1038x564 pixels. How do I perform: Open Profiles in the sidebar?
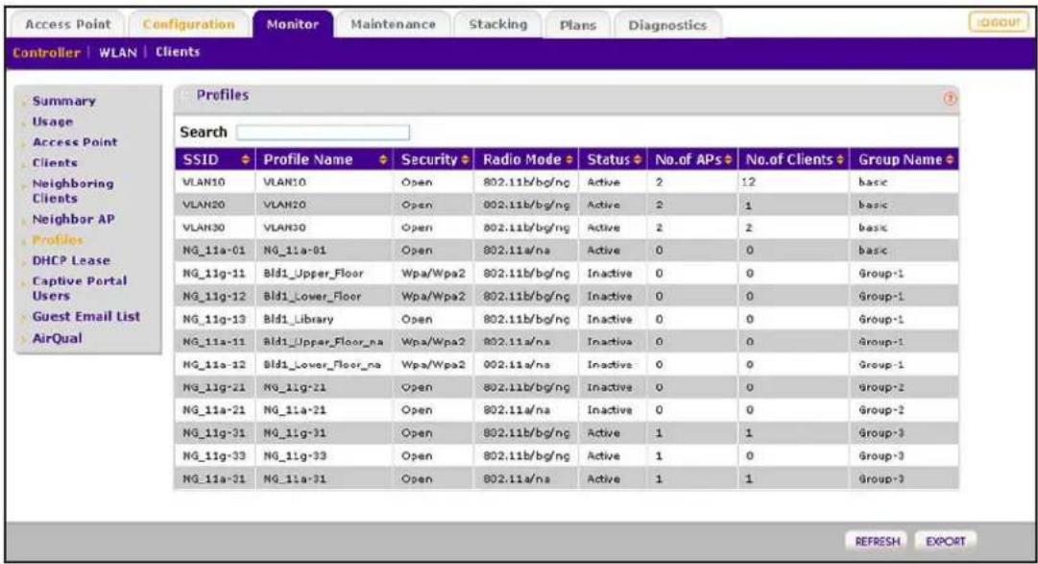58,239
